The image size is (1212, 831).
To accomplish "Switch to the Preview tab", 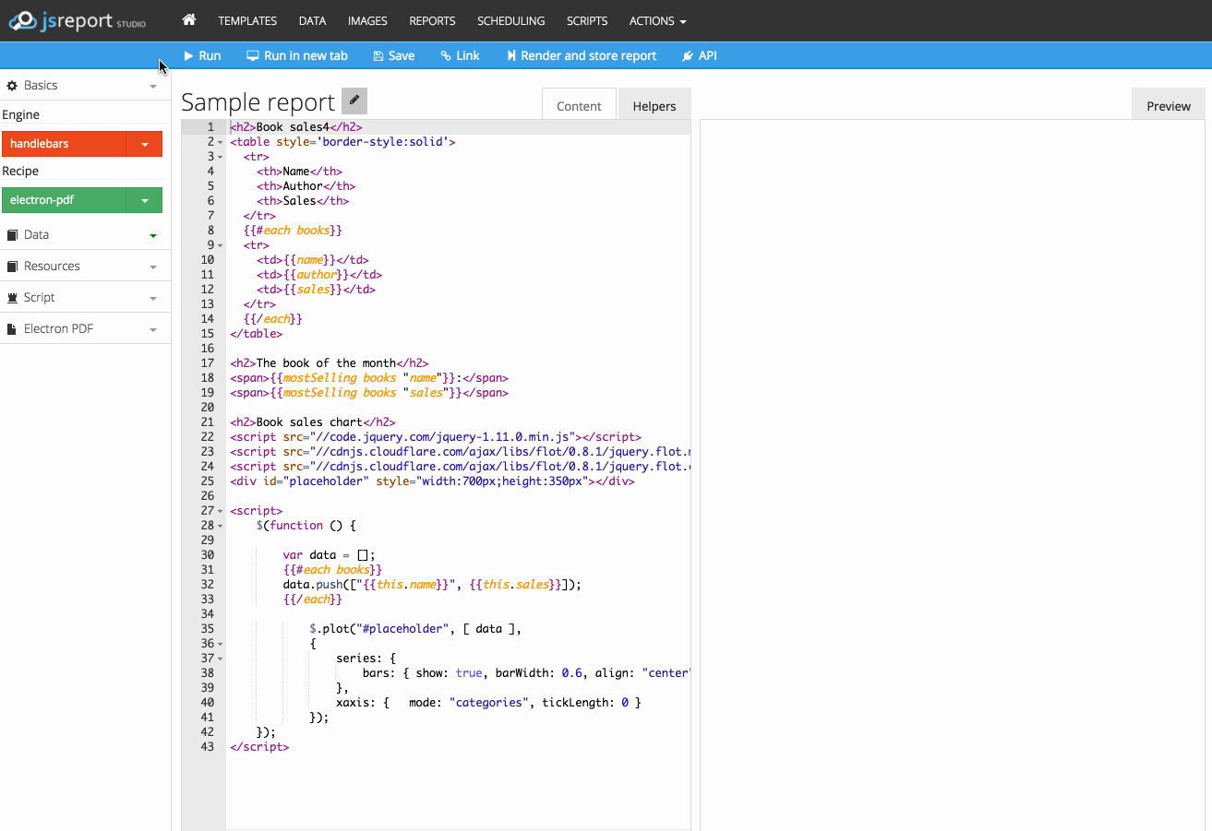I will point(1169,106).
